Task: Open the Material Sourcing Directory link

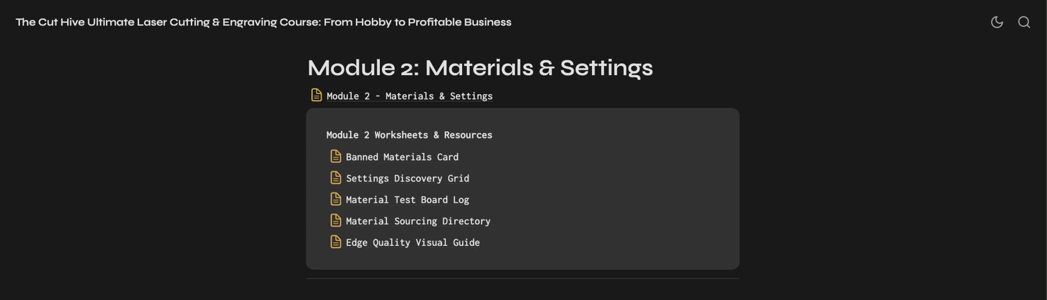Action: 418,221
